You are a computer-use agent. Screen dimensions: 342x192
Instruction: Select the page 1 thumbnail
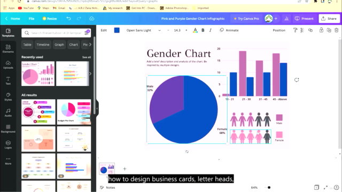(x=107, y=169)
